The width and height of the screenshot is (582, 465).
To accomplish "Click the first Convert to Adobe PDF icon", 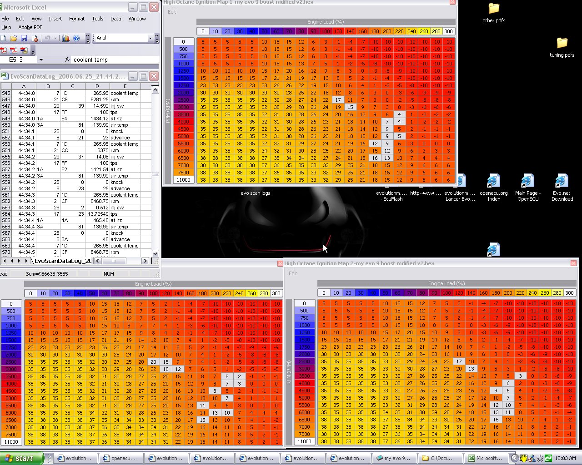I will tap(3, 50).
